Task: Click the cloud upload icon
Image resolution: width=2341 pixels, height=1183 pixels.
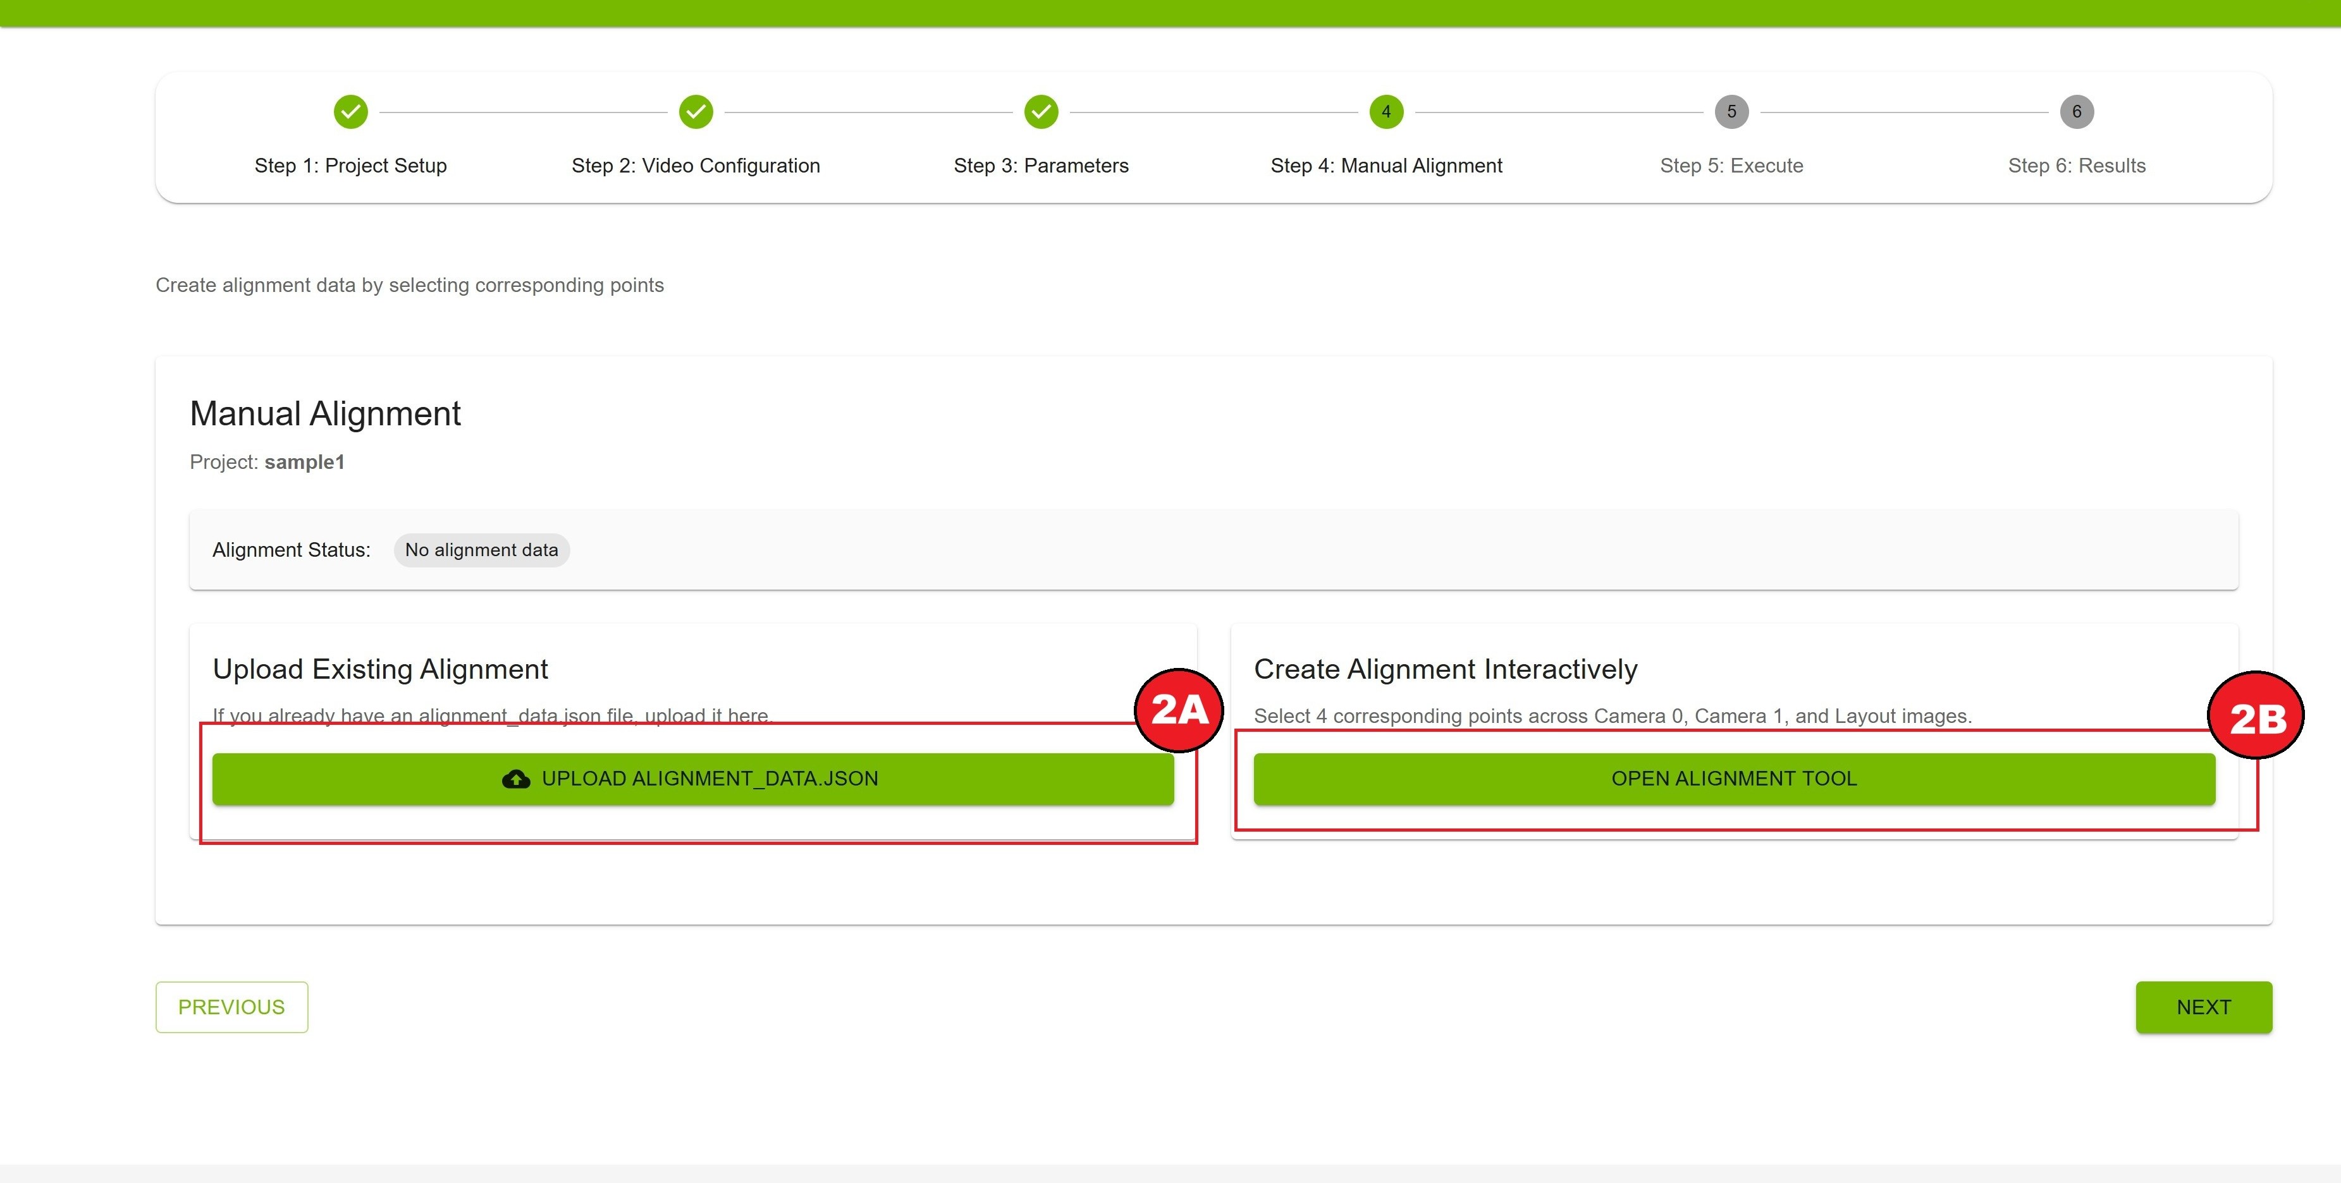Action: pos(516,779)
